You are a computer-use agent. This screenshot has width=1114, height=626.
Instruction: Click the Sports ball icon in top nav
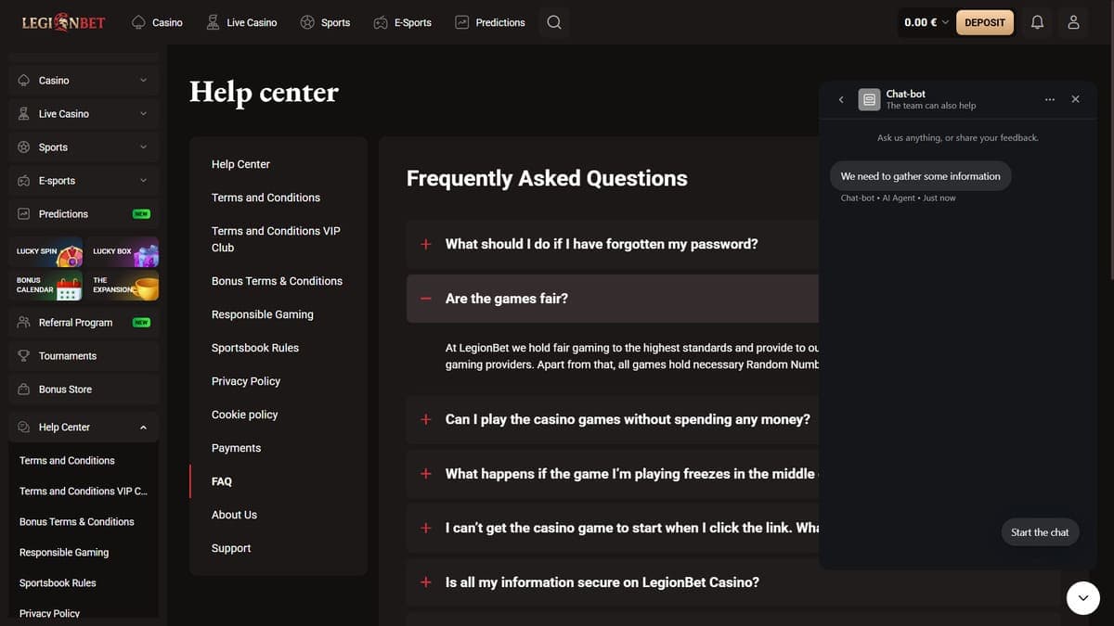pos(307,22)
